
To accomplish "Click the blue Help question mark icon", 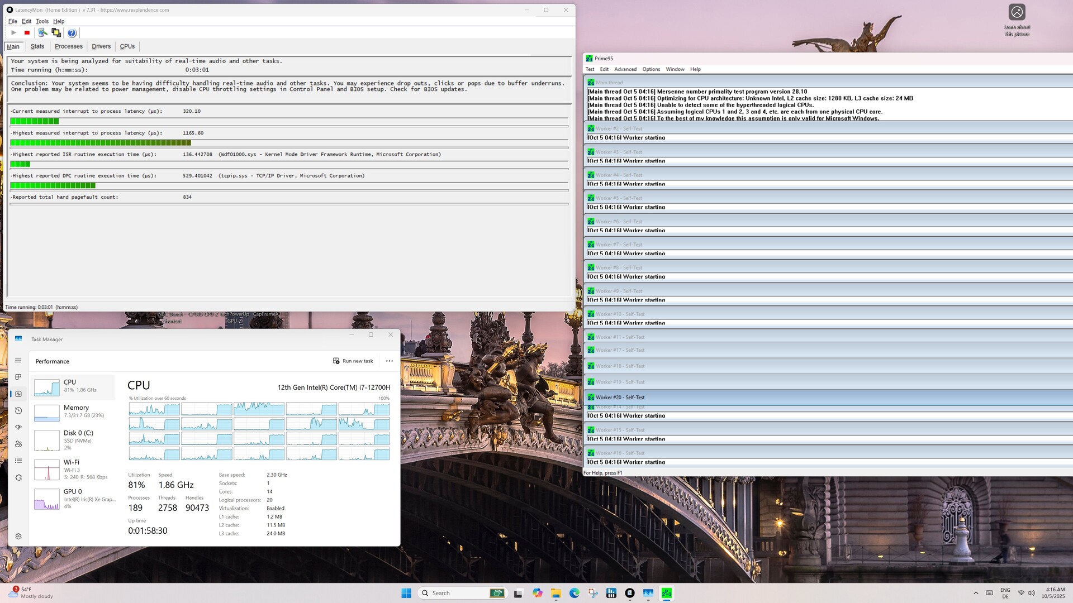I will (72, 33).
